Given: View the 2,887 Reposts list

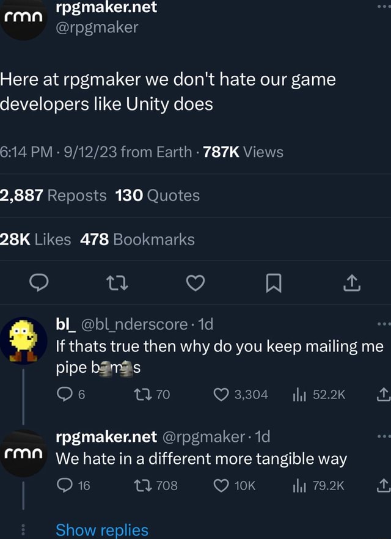Looking at the screenshot, I should [53, 196].
